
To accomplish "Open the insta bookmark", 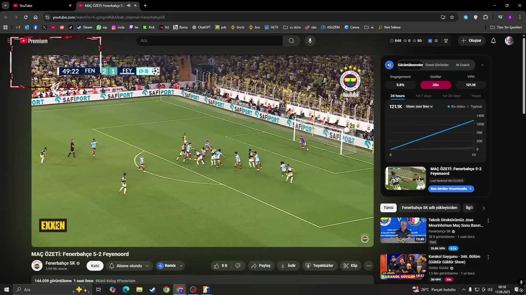I will (118, 27).
